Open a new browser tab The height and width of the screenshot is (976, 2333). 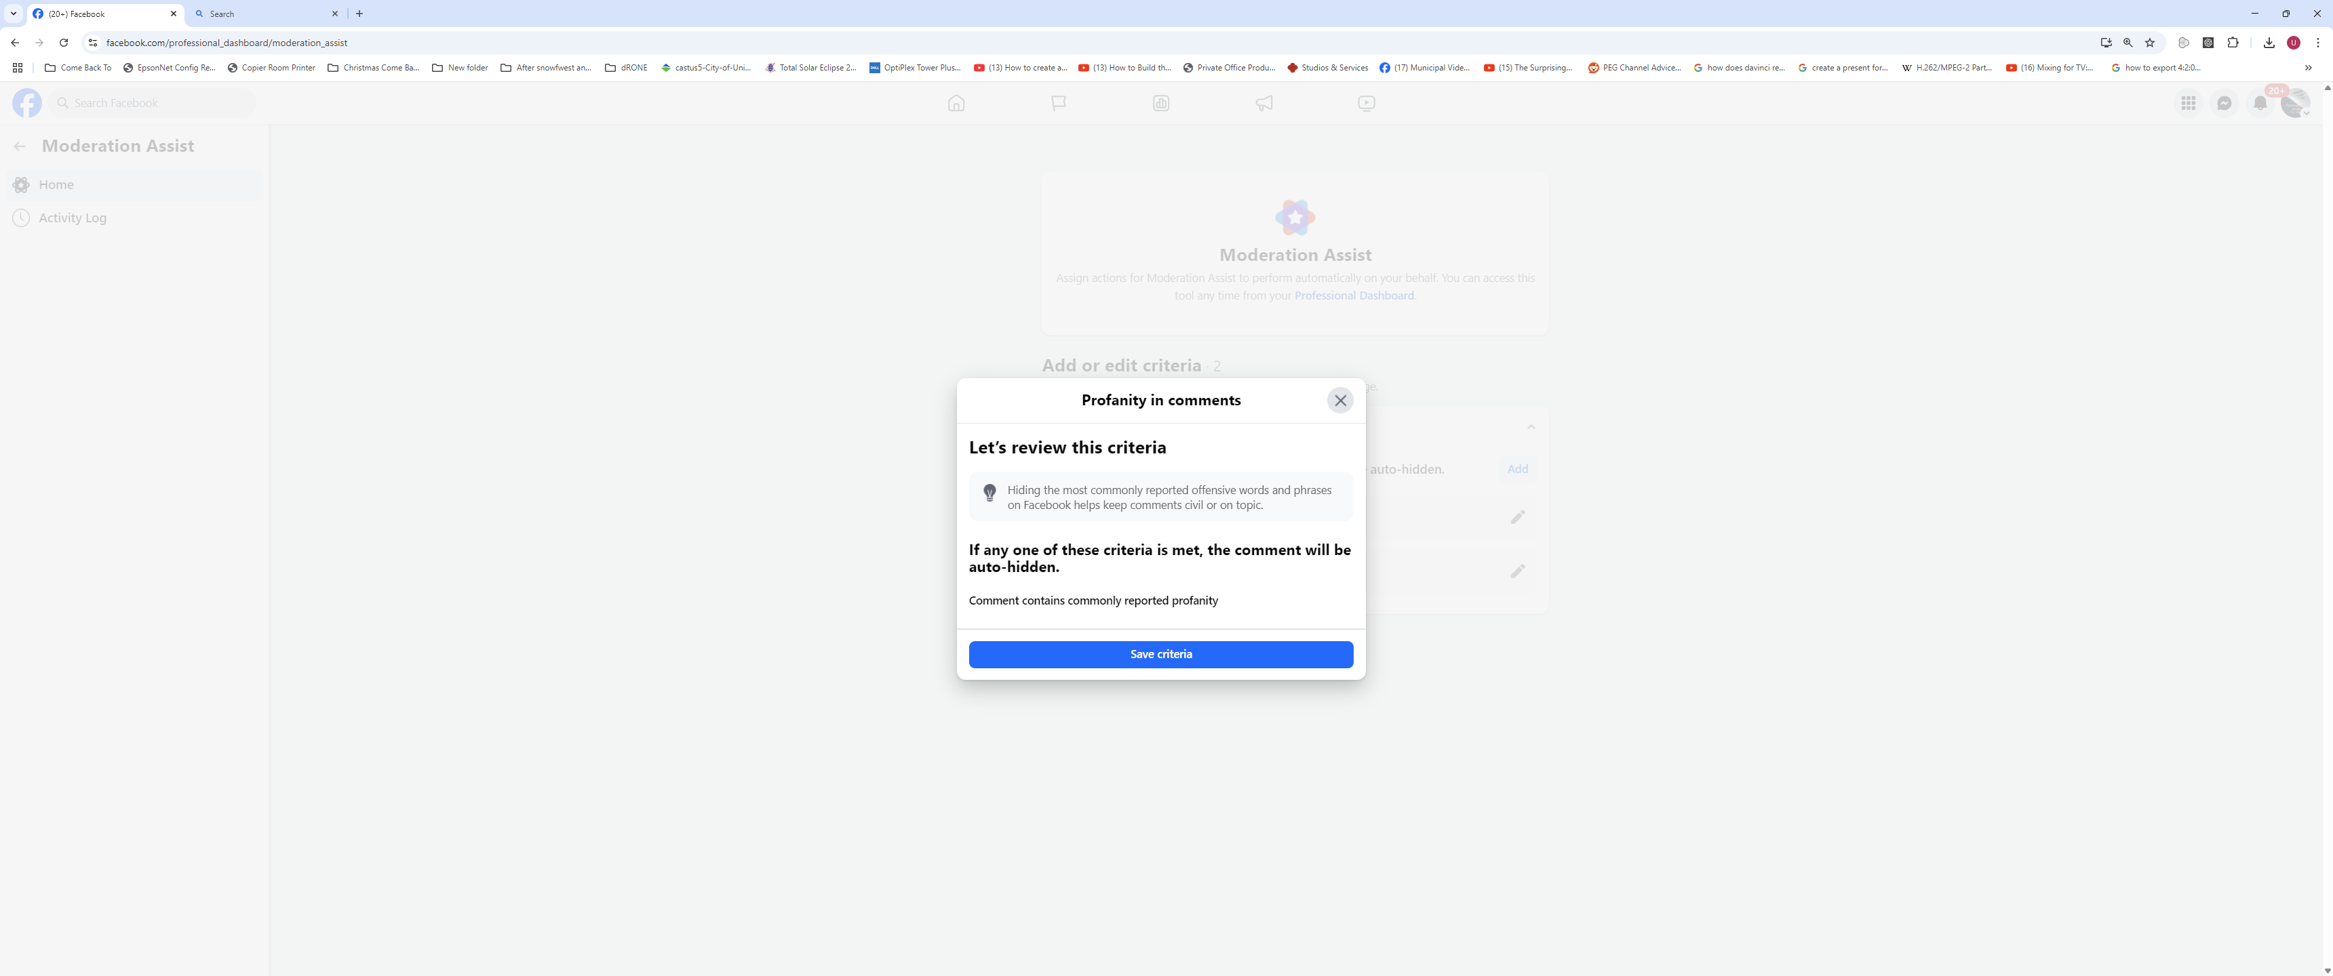click(x=359, y=14)
